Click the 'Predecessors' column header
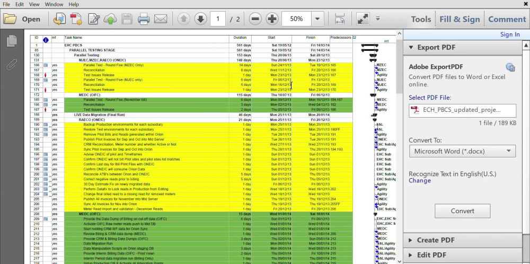This screenshot has height=264, width=530. pyautogui.click(x=341, y=38)
